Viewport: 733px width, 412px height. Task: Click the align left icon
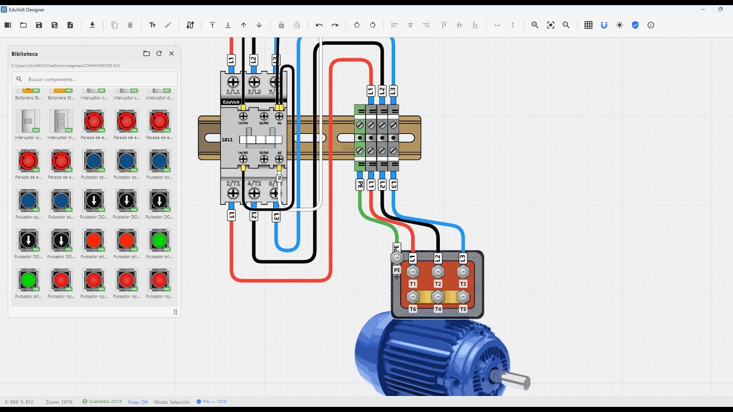tap(395, 25)
